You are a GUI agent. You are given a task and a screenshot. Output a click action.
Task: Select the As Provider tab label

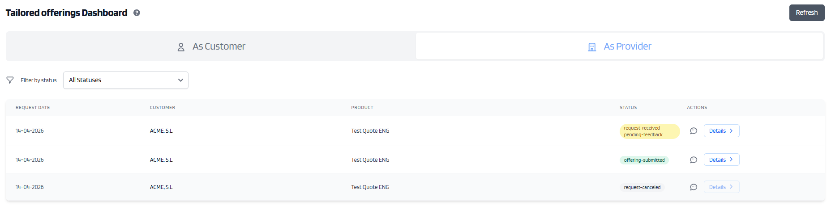tap(627, 46)
